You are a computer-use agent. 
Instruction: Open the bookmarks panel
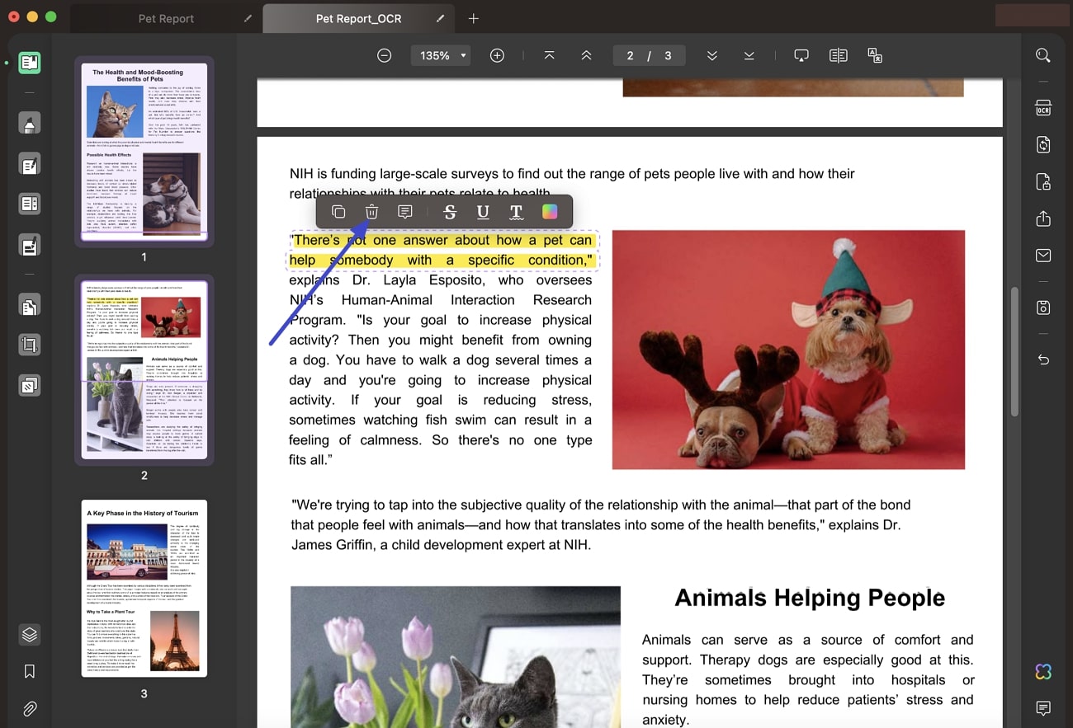29,671
